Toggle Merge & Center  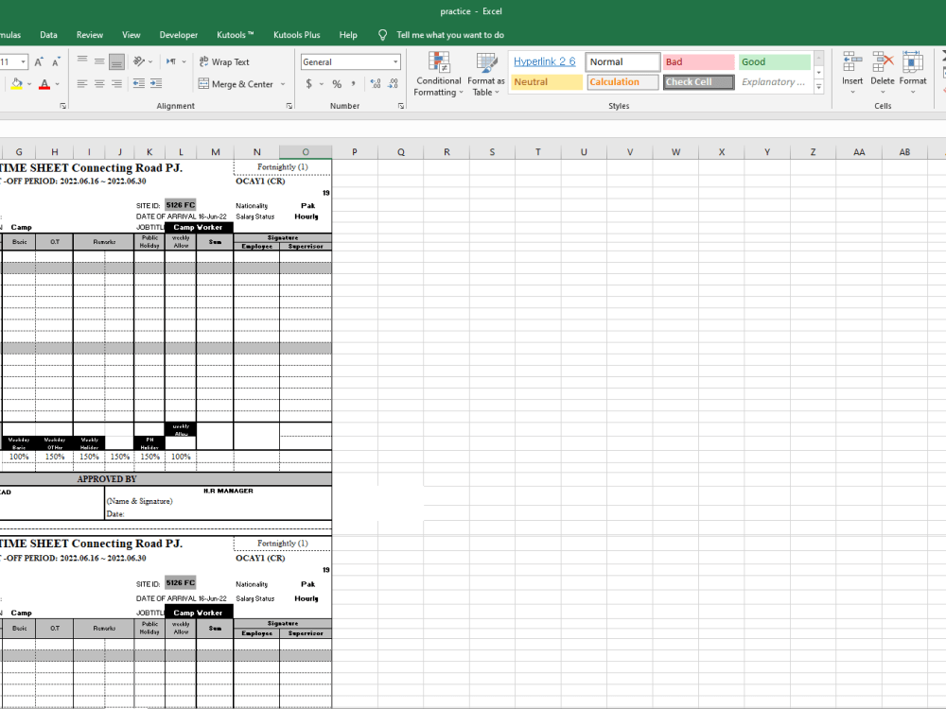[236, 84]
